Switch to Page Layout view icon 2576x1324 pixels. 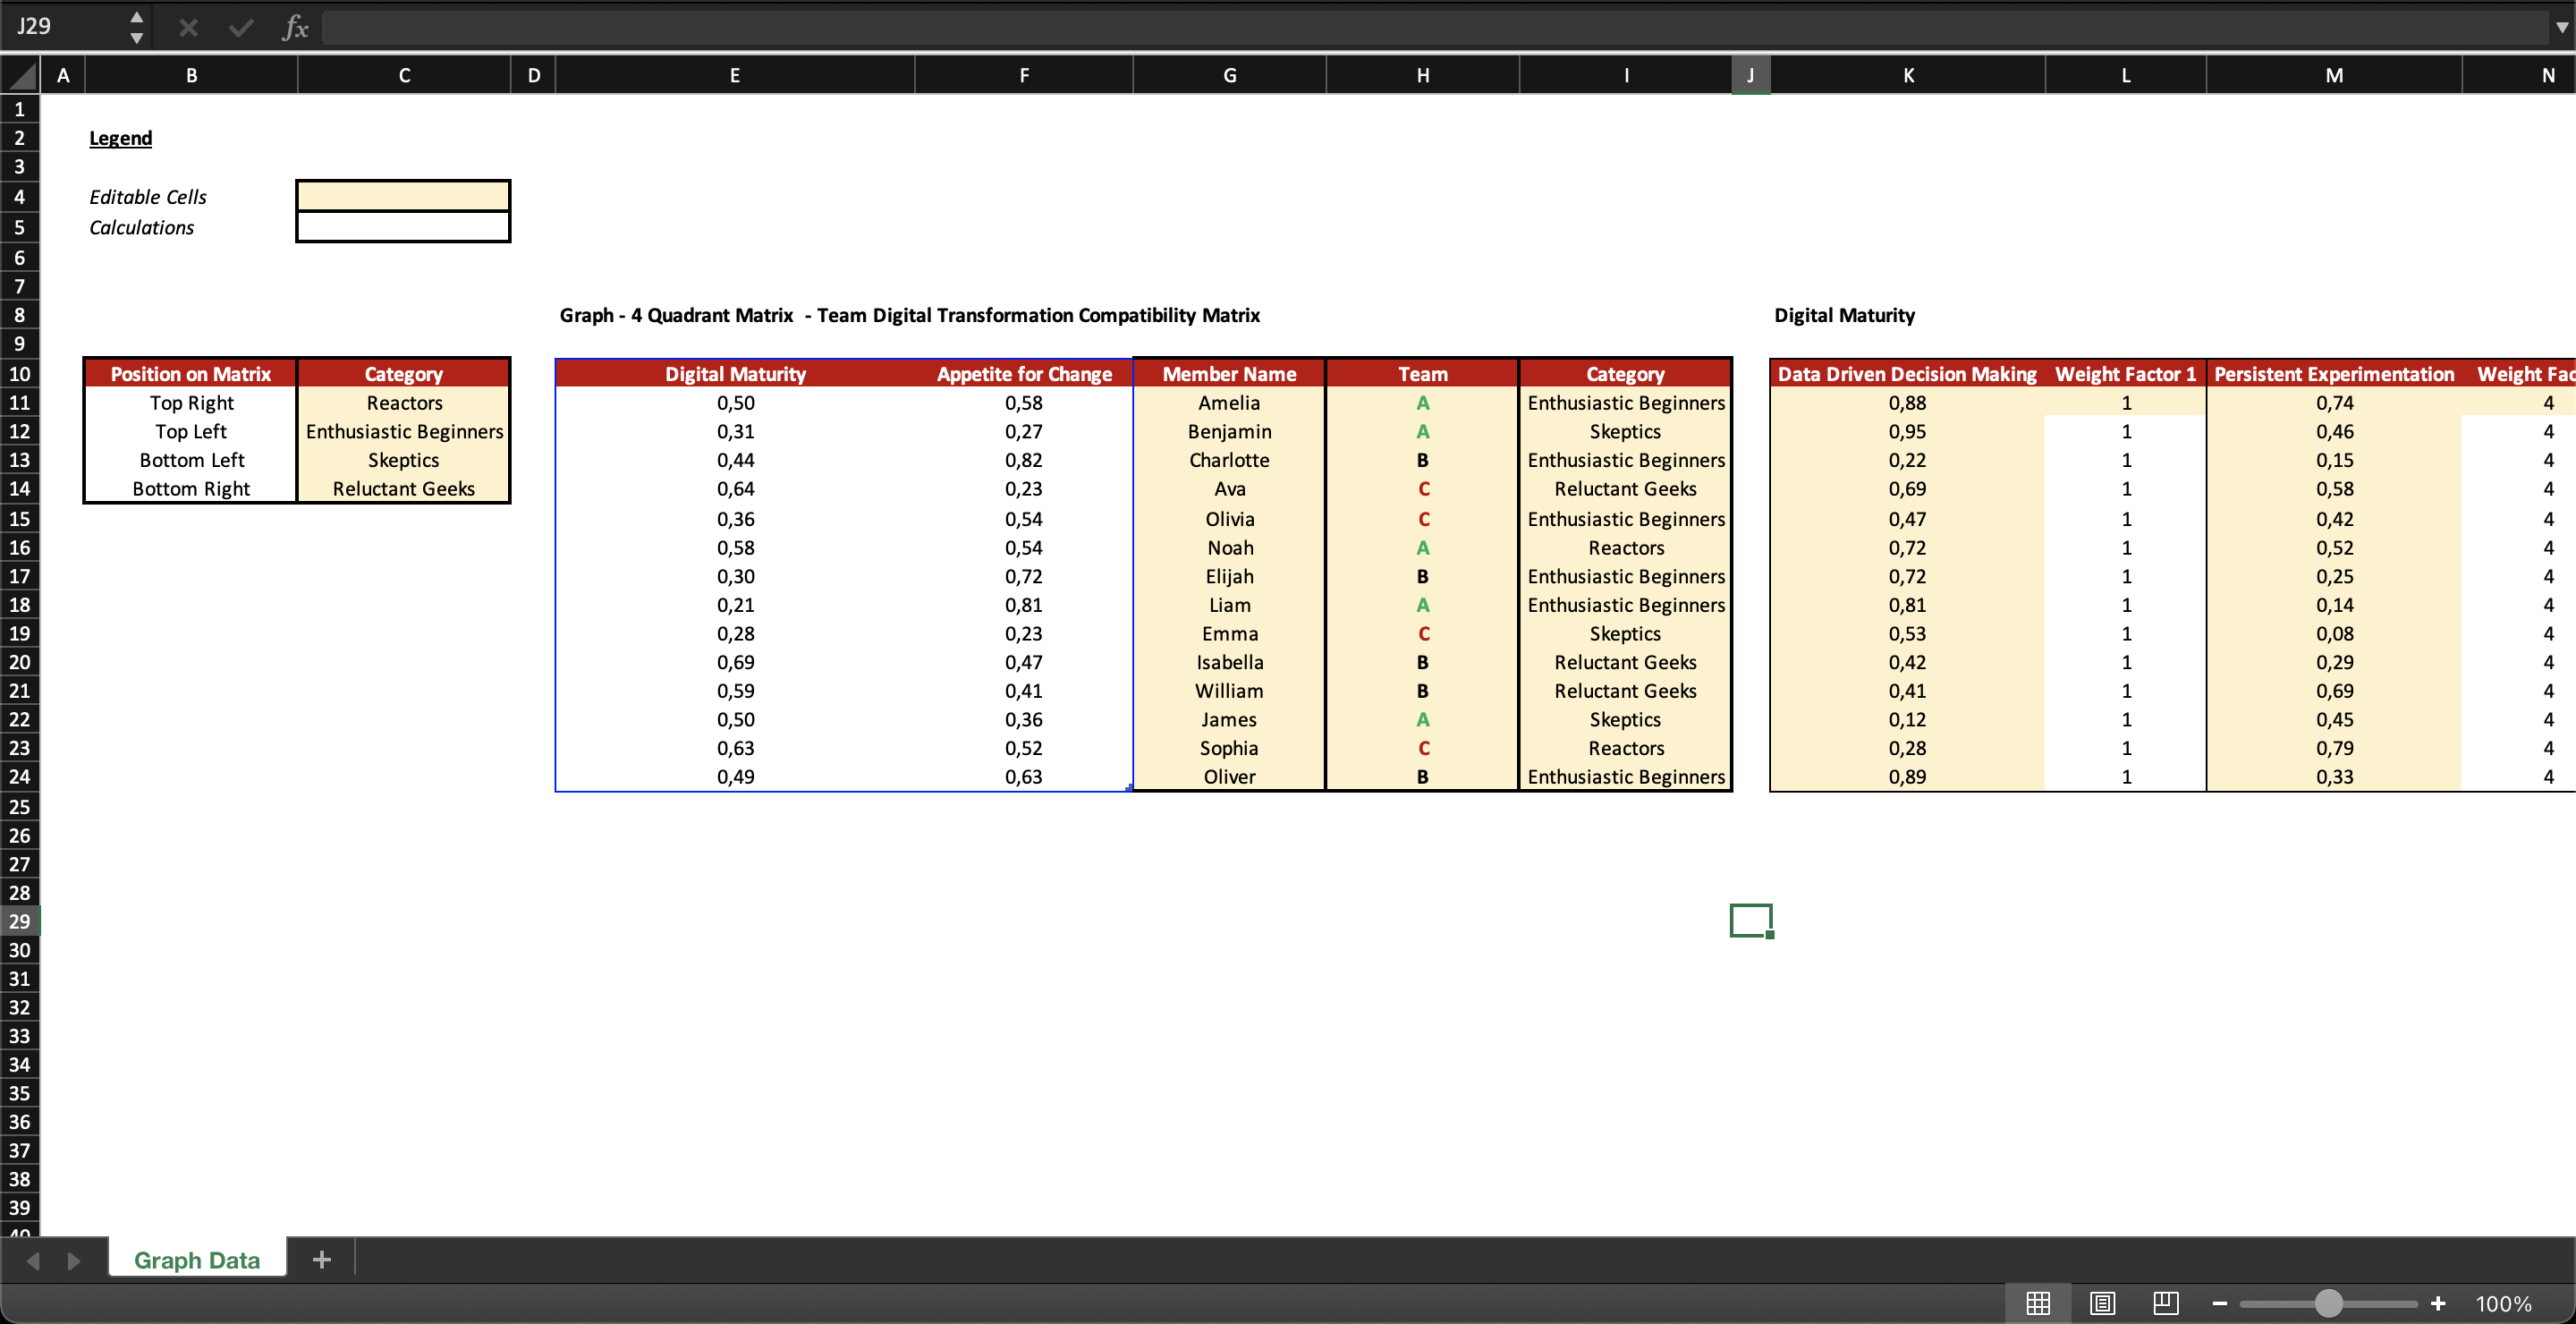2102,1303
